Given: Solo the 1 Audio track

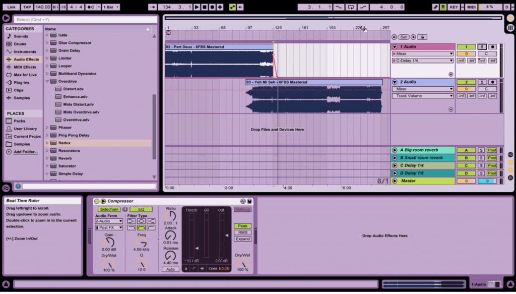Looking at the screenshot, I should pos(482,47).
